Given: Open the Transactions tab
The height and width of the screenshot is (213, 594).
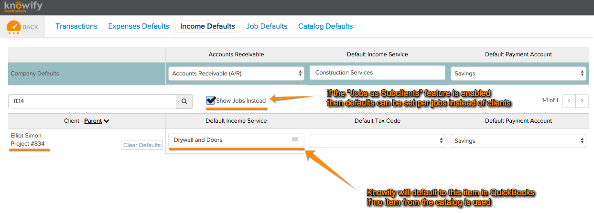Looking at the screenshot, I should [x=76, y=26].
